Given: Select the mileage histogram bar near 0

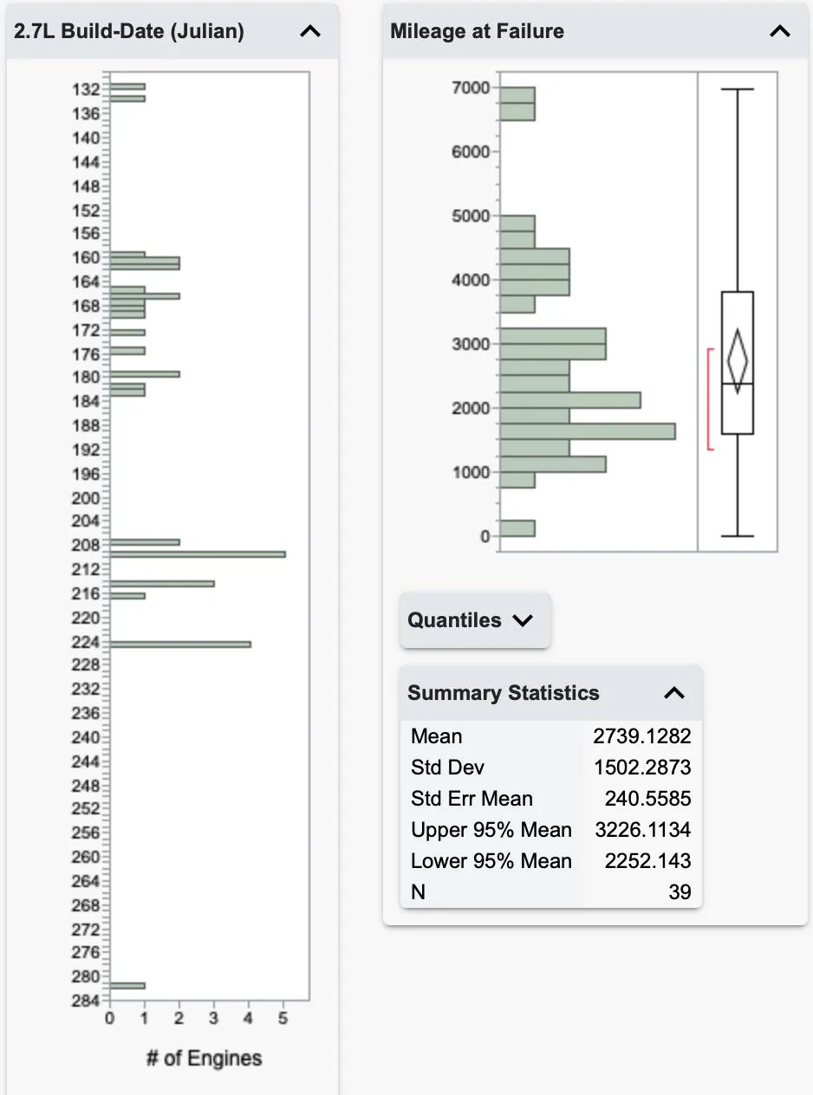Looking at the screenshot, I should (517, 528).
